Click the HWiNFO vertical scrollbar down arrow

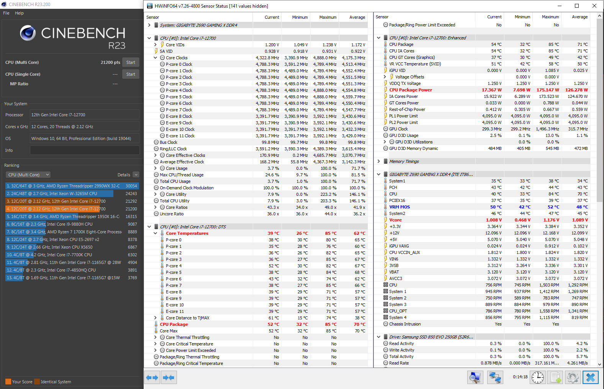pyautogui.click(x=600, y=365)
